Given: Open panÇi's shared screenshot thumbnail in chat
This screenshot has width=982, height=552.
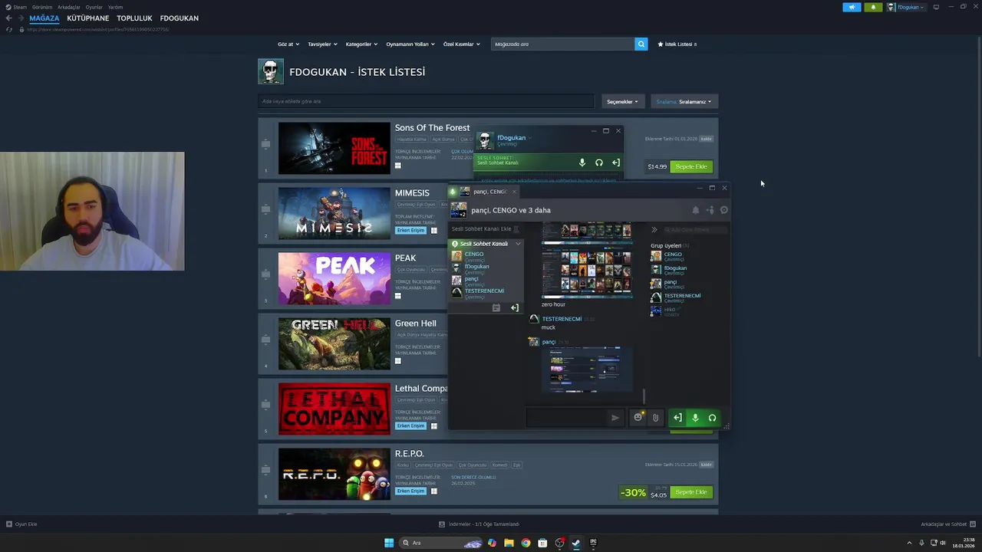Looking at the screenshot, I should pyautogui.click(x=587, y=369).
